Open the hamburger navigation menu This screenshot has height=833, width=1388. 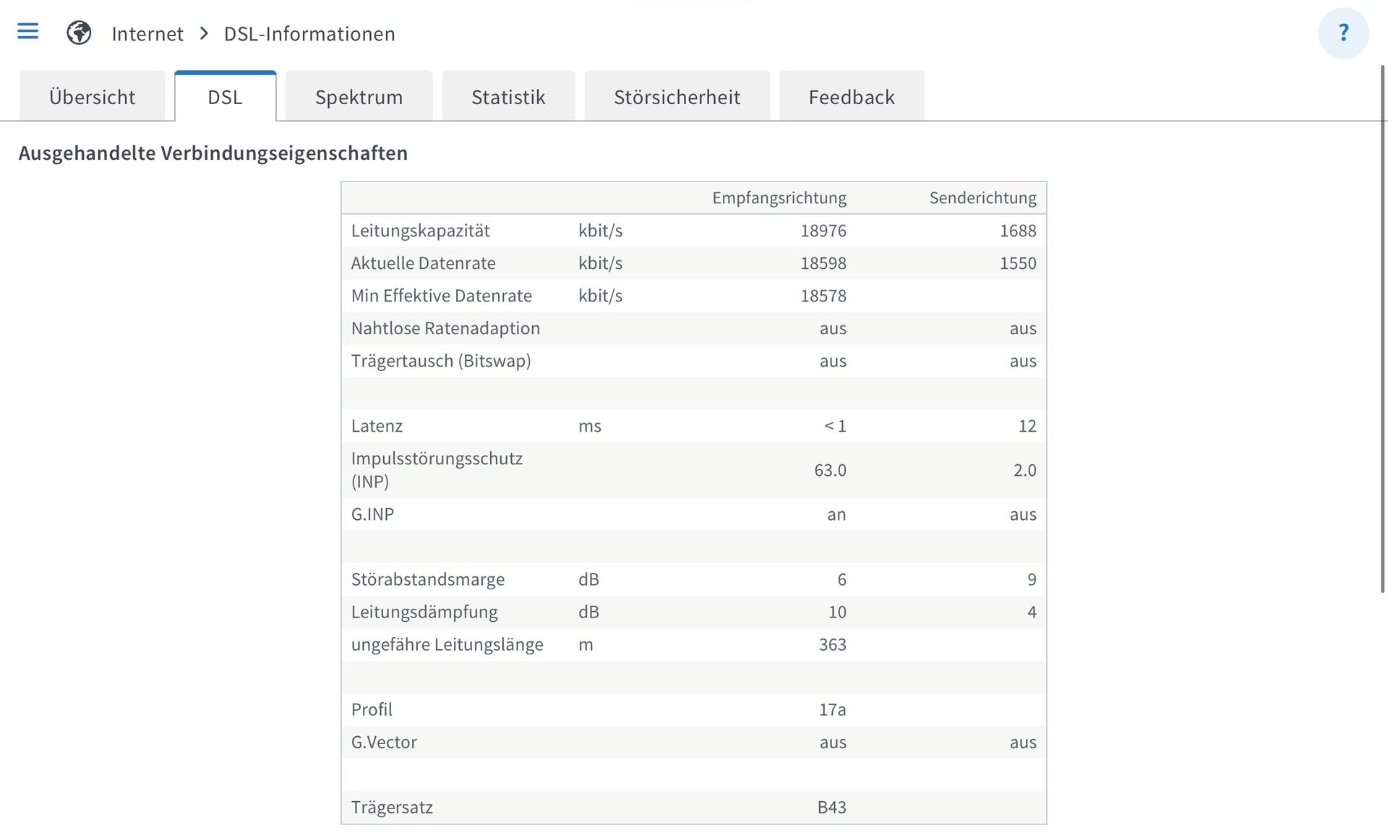[x=27, y=31]
